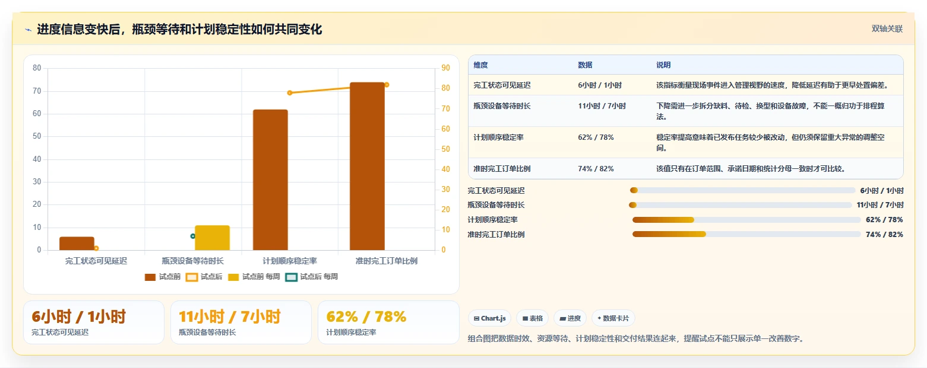Click the line point above 准时完工订单比例 bar
927x368 pixels.
387,85
